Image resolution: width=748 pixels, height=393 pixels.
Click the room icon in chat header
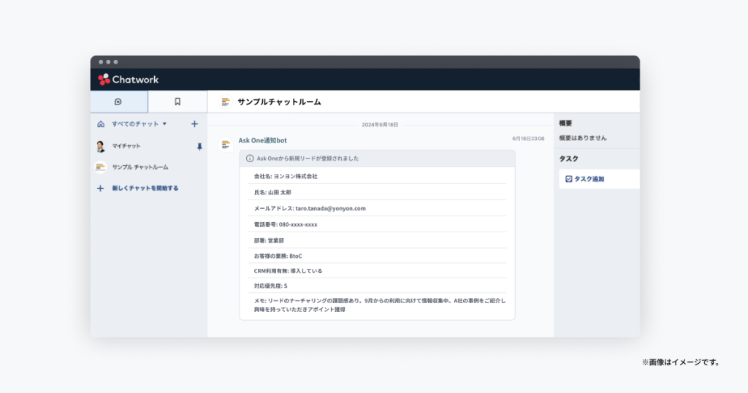tap(226, 102)
